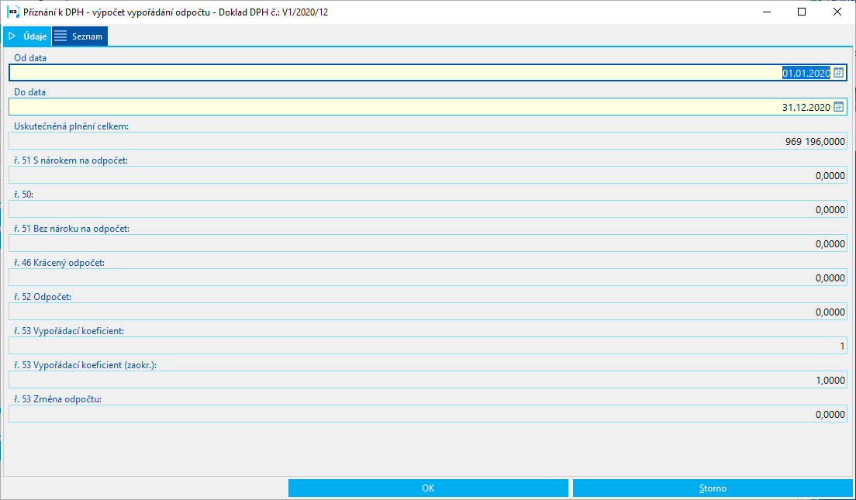Screen dimensions: 856x500
Task: Select the ř. 51 S nárokem na odpočet field
Action: point(428,175)
